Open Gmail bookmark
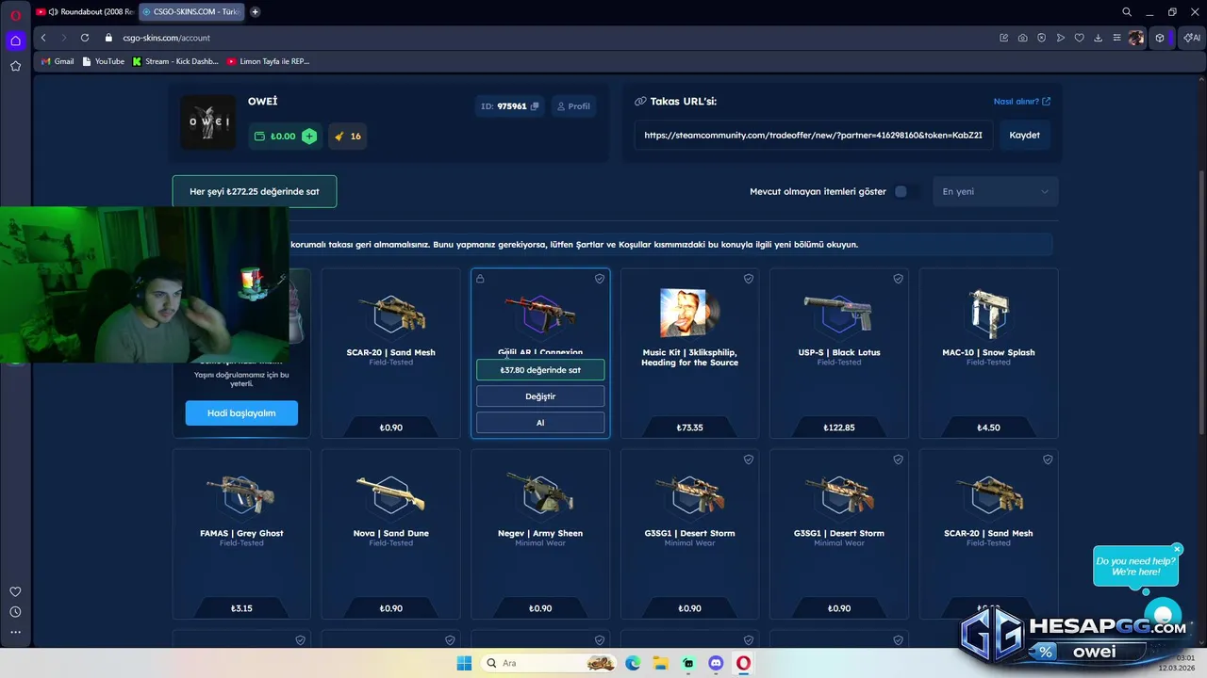Image resolution: width=1207 pixels, height=678 pixels. point(58,61)
